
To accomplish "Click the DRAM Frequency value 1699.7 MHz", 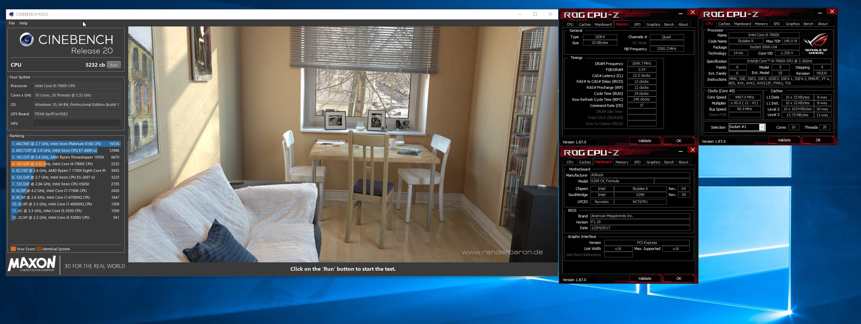I will [x=641, y=63].
